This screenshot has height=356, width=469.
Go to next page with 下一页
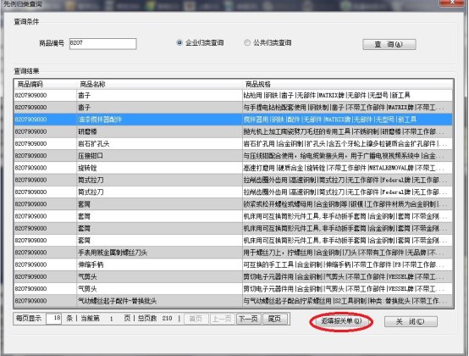pyautogui.click(x=249, y=319)
